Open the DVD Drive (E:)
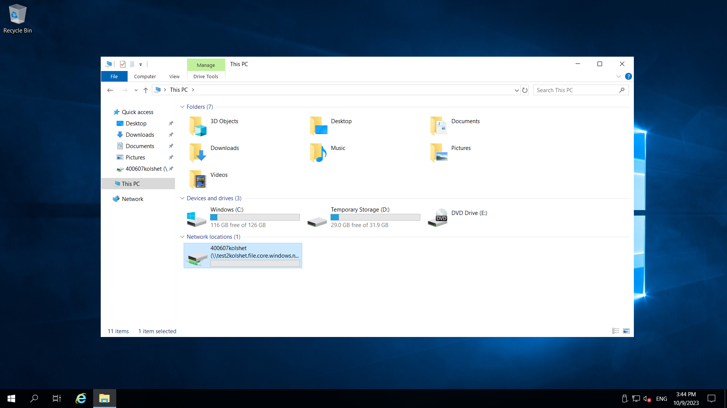The height and width of the screenshot is (408, 727). 469,213
